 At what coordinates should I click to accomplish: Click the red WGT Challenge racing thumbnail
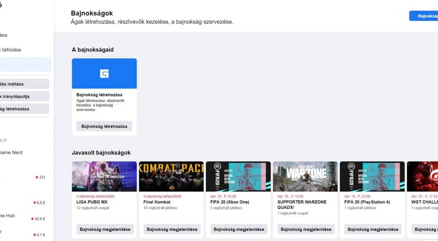click(x=423, y=176)
